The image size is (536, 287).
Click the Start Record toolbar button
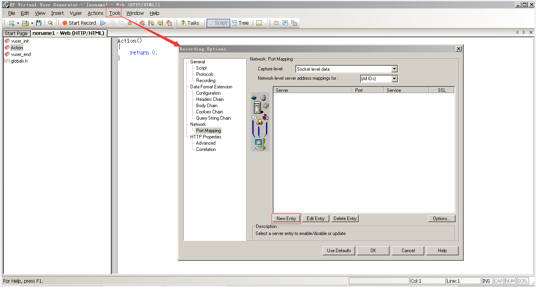click(79, 23)
